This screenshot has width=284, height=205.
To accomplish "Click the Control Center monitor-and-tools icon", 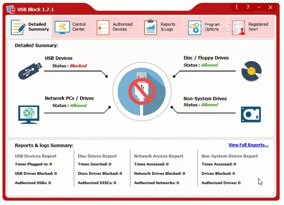I will point(62,27).
